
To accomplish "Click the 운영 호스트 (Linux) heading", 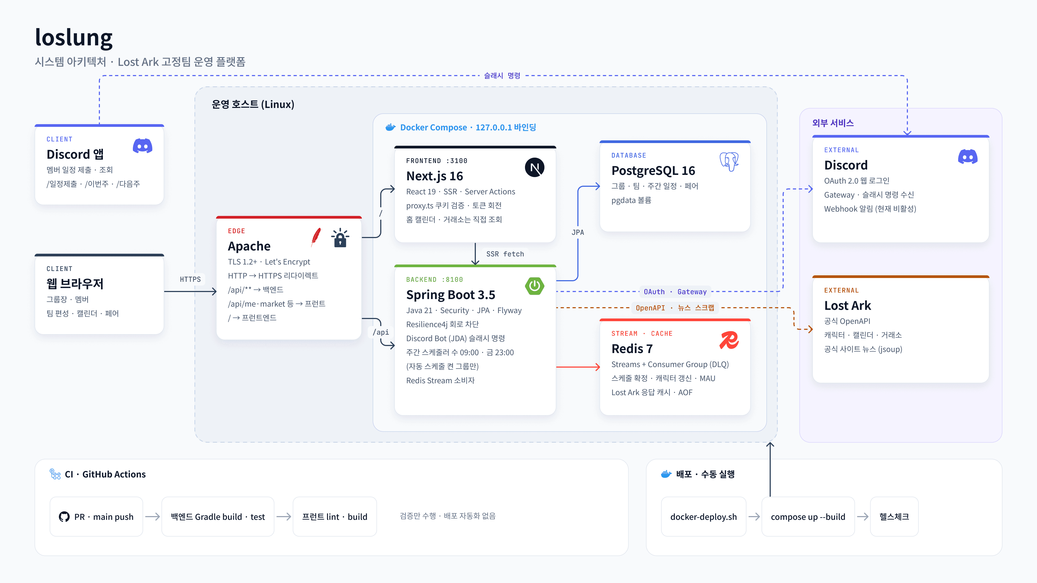I will point(253,104).
